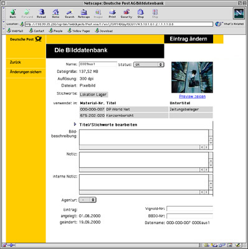The image size is (248, 249).
Task: Click the Notiz text area
Action: pyautogui.click(x=144, y=160)
